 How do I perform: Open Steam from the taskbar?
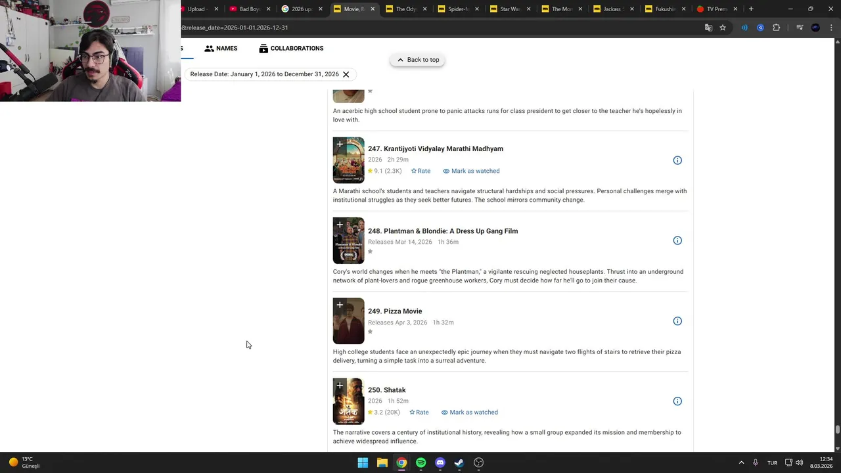459,462
